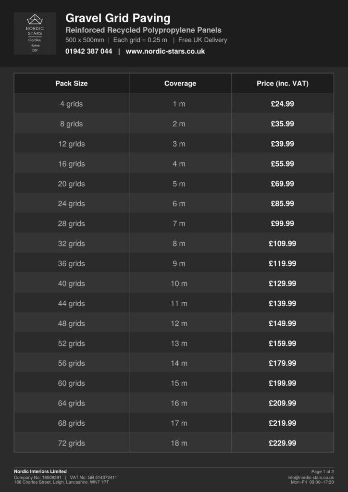Click the 56 grids row label

tap(72, 363)
